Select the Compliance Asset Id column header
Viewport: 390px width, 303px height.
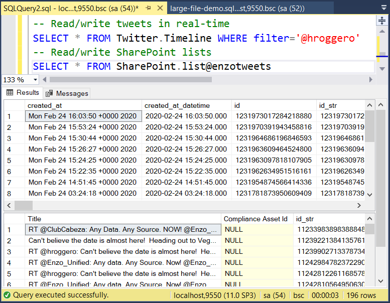(257, 219)
